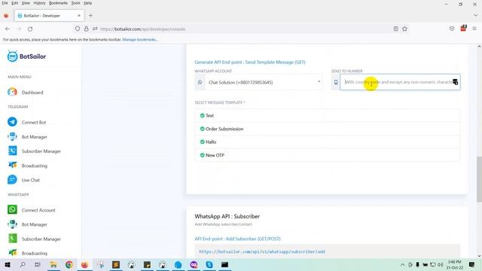The width and height of the screenshot is (482, 271).
Task: Open Telegram Subscriber Manager icon
Action: (x=12, y=151)
